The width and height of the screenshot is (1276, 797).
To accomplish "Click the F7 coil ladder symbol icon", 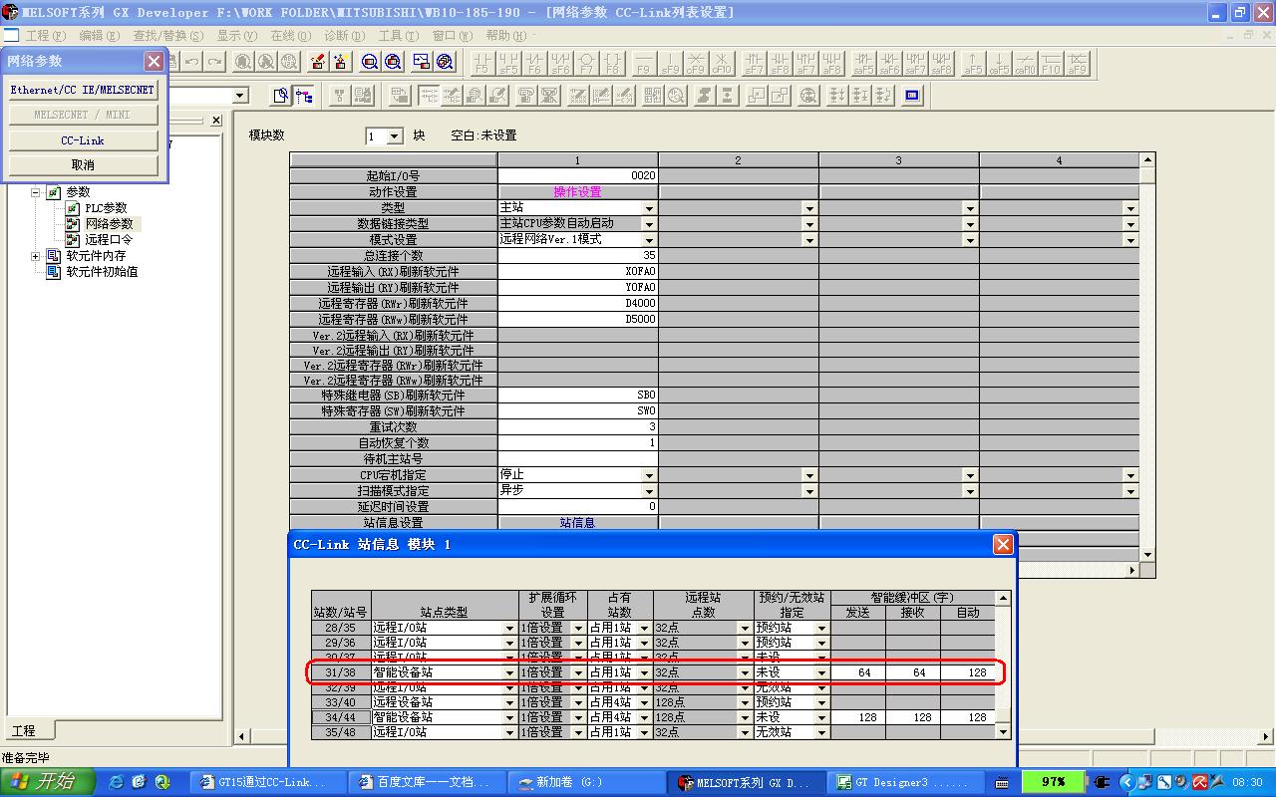I will pos(586,64).
